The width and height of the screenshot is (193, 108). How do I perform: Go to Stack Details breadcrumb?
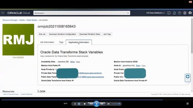pyautogui.click(x=32, y=20)
